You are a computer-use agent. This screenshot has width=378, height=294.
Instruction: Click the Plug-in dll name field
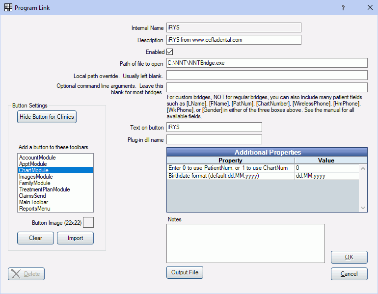(x=214, y=139)
